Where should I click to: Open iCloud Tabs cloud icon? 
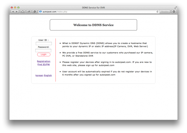coord(23,12)
